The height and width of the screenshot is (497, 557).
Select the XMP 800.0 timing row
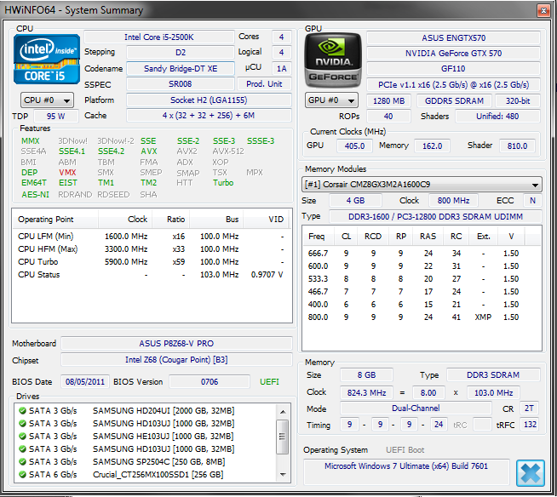pyautogui.click(x=421, y=317)
